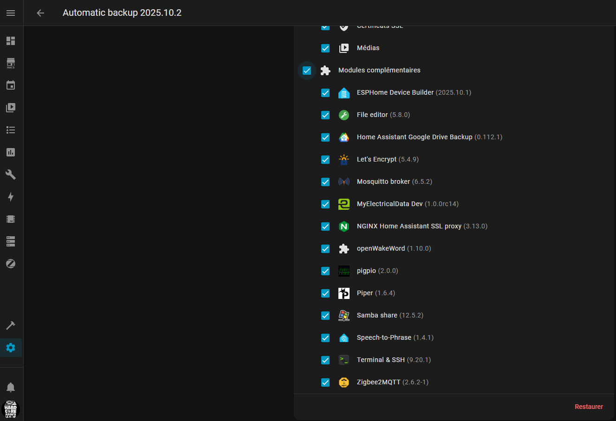Image resolution: width=616 pixels, height=421 pixels.
Task: Toggle the sidebar hamburger menu
Action: pyautogui.click(x=11, y=13)
